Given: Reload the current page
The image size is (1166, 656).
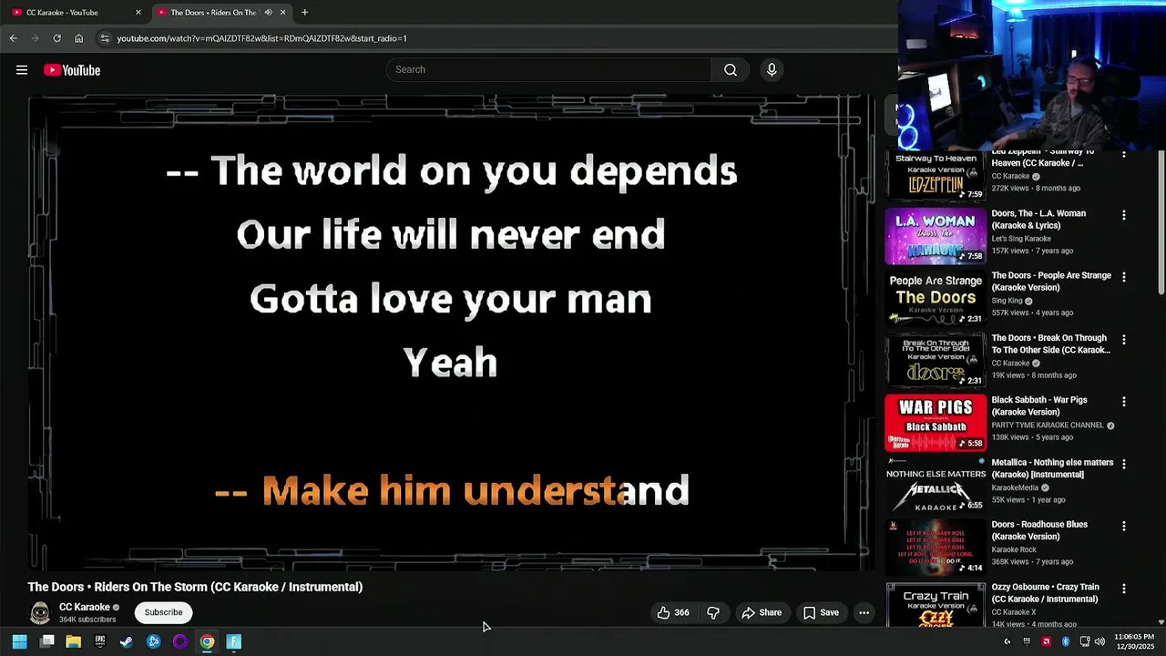Looking at the screenshot, I should click(56, 38).
